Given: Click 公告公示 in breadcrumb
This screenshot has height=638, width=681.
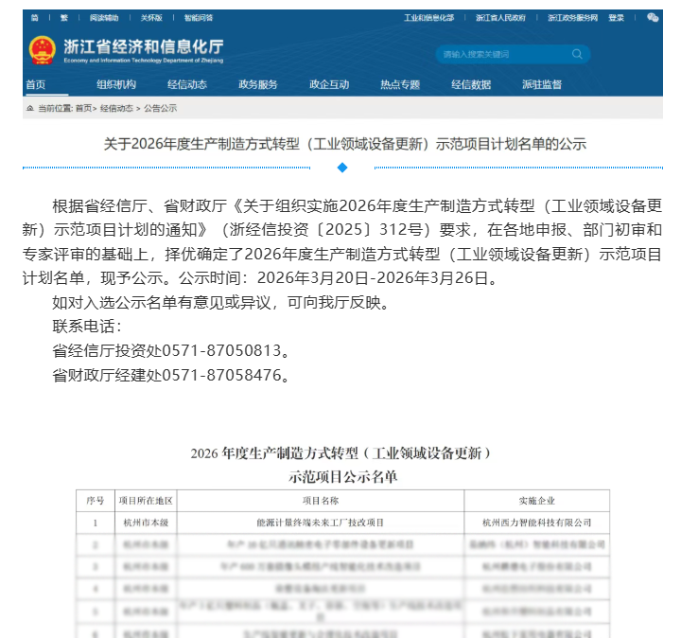Looking at the screenshot, I should click(161, 108).
